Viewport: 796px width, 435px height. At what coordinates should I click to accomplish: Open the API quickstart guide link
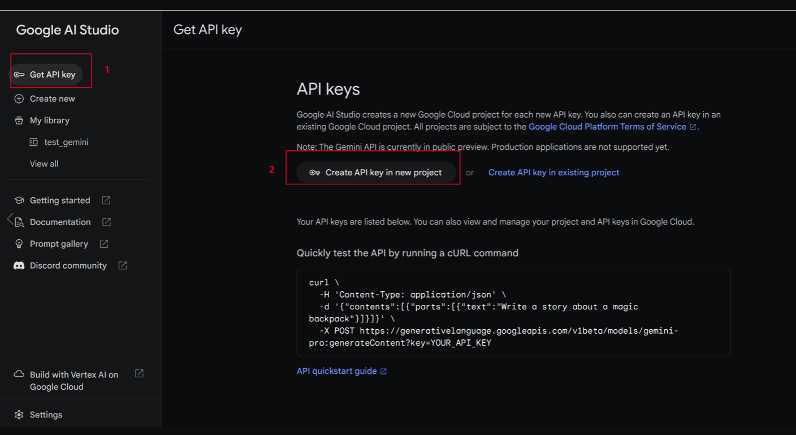(x=337, y=371)
